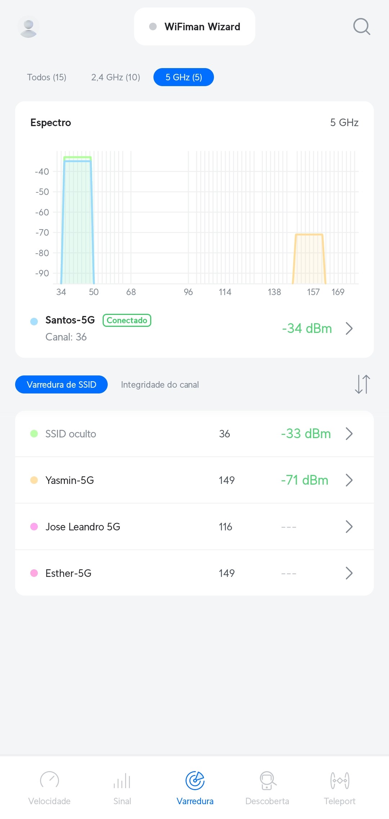This screenshot has height=819, width=389.
Task: Open the Velocidade speed test tab
Action: [49, 788]
